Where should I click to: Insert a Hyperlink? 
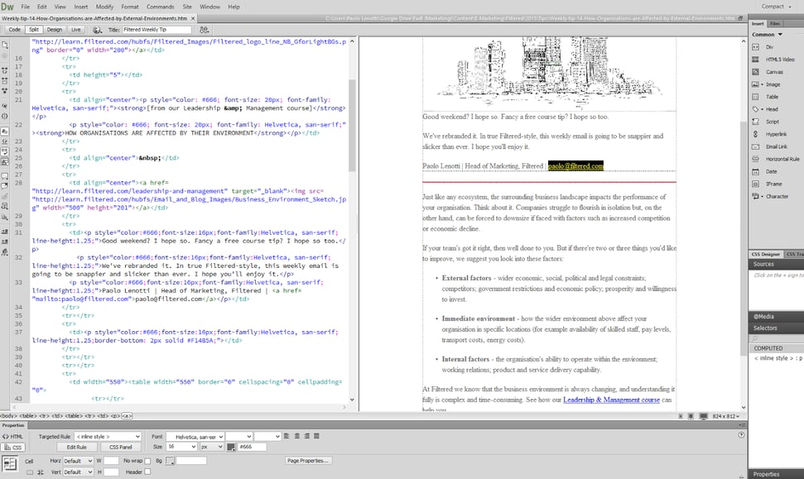[x=770, y=134]
